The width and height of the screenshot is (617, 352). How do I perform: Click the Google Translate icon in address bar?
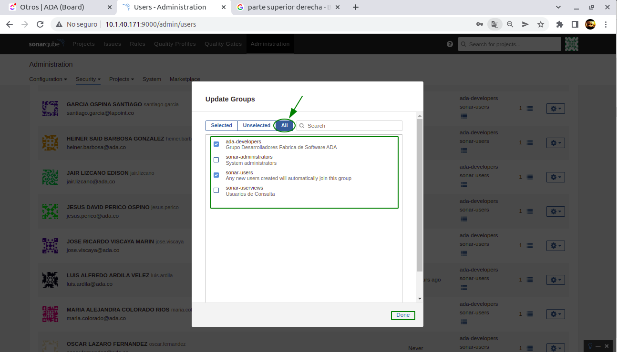(x=495, y=24)
